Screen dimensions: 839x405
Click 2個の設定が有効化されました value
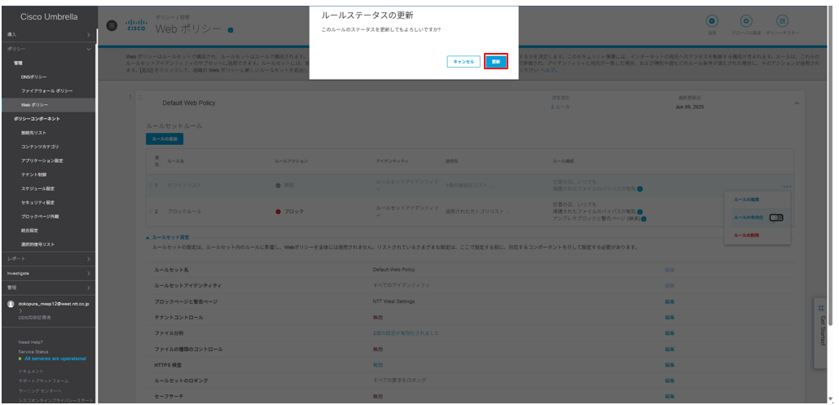[x=406, y=333]
